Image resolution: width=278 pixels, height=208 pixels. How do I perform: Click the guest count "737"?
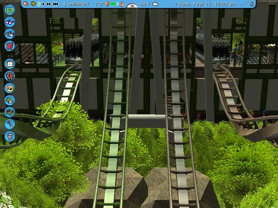(x=99, y=4)
